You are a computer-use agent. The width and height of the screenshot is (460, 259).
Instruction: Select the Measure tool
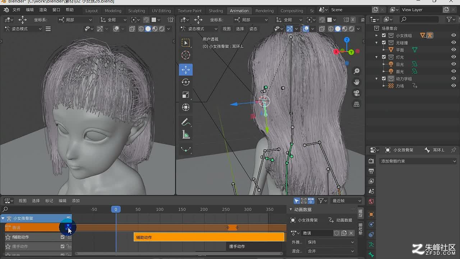point(186,135)
